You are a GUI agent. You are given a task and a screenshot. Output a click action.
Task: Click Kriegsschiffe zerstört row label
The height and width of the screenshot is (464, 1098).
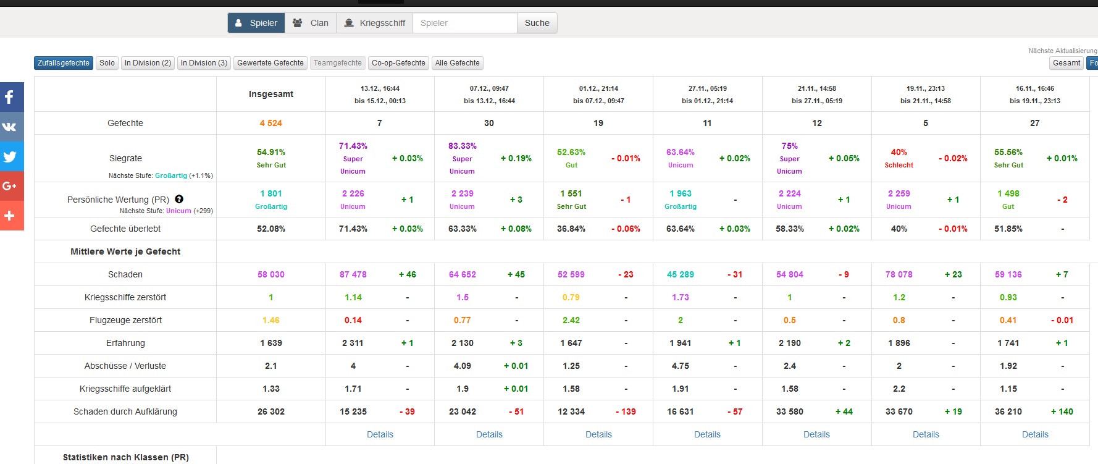click(x=125, y=297)
